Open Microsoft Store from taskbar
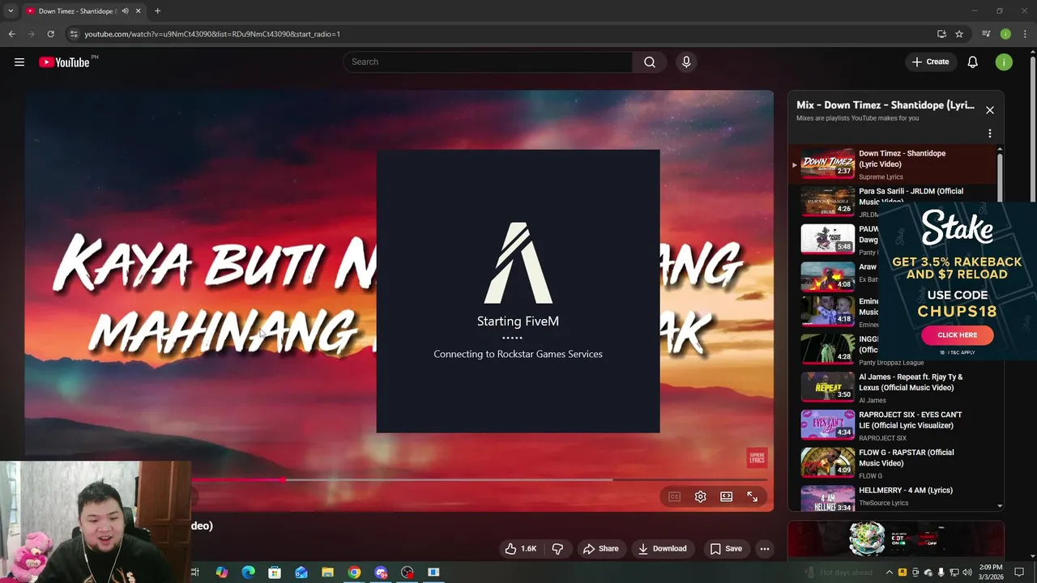 tap(275, 572)
